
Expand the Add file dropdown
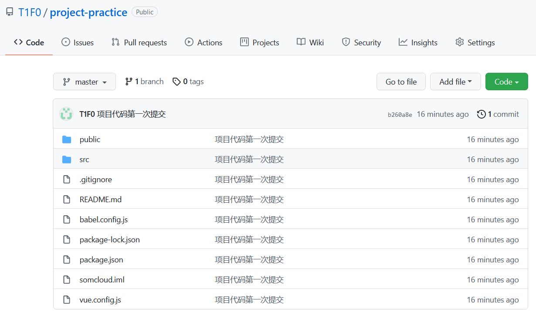pyautogui.click(x=455, y=82)
